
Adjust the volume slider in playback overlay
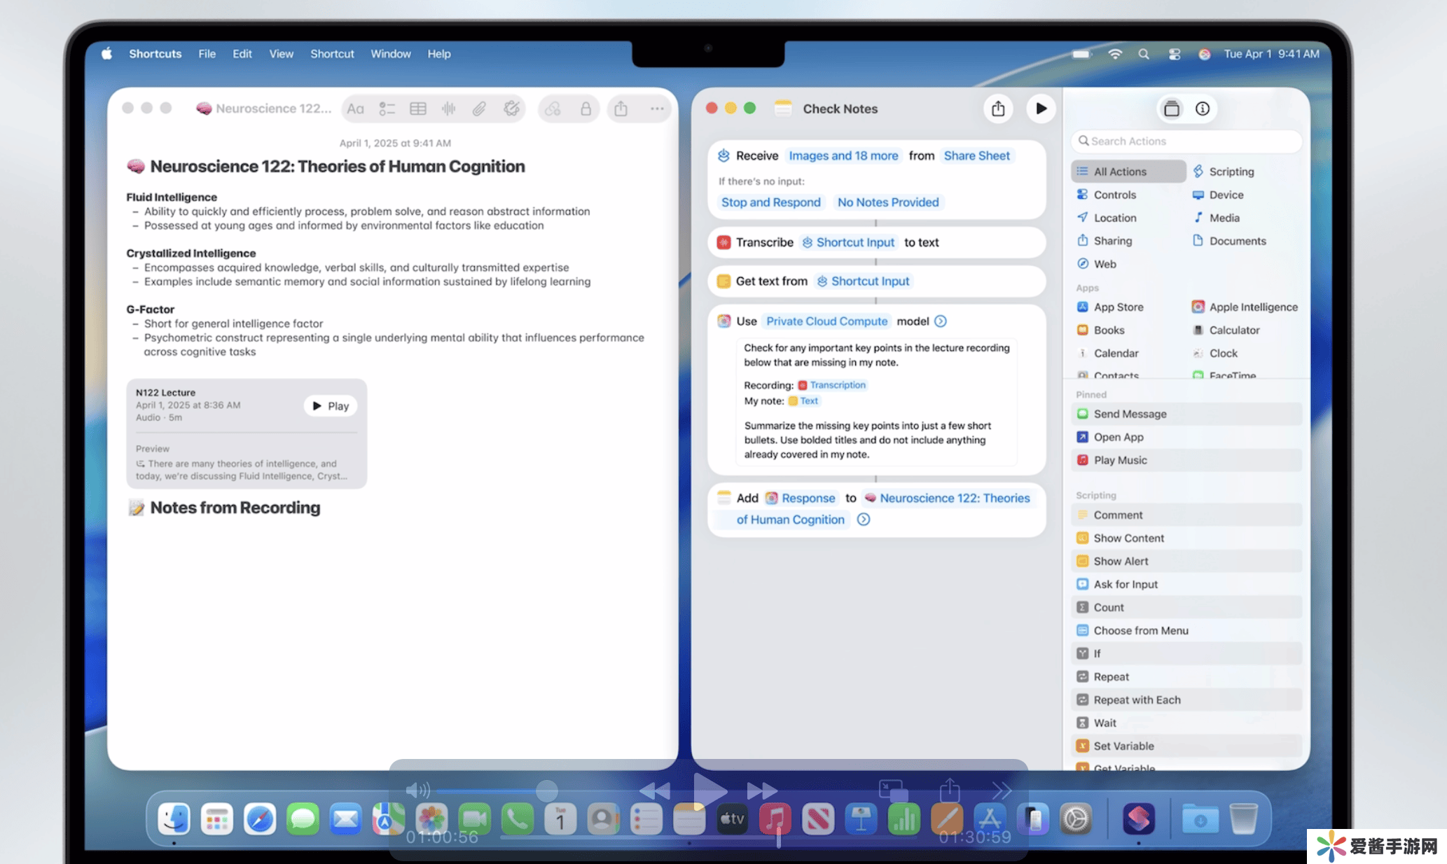(x=546, y=791)
